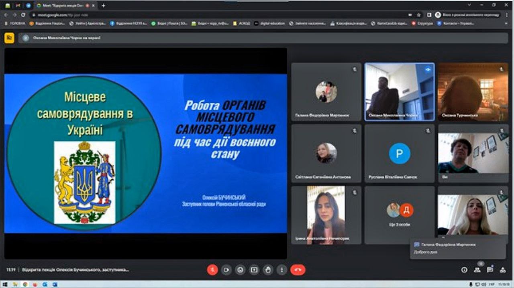Open File Explorer from the taskbar

click(x=16, y=284)
